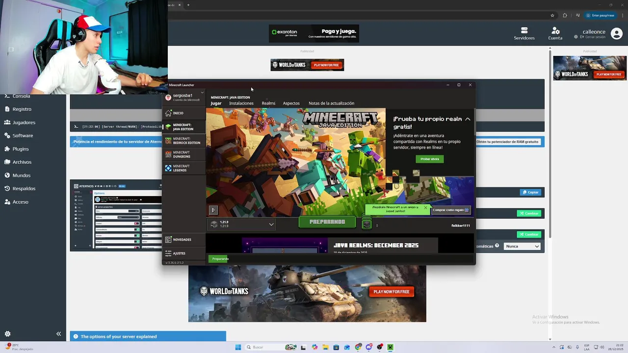This screenshot has height=353, width=628.
Task: Open the 1.21.9 version dropdown
Action: (x=242, y=224)
